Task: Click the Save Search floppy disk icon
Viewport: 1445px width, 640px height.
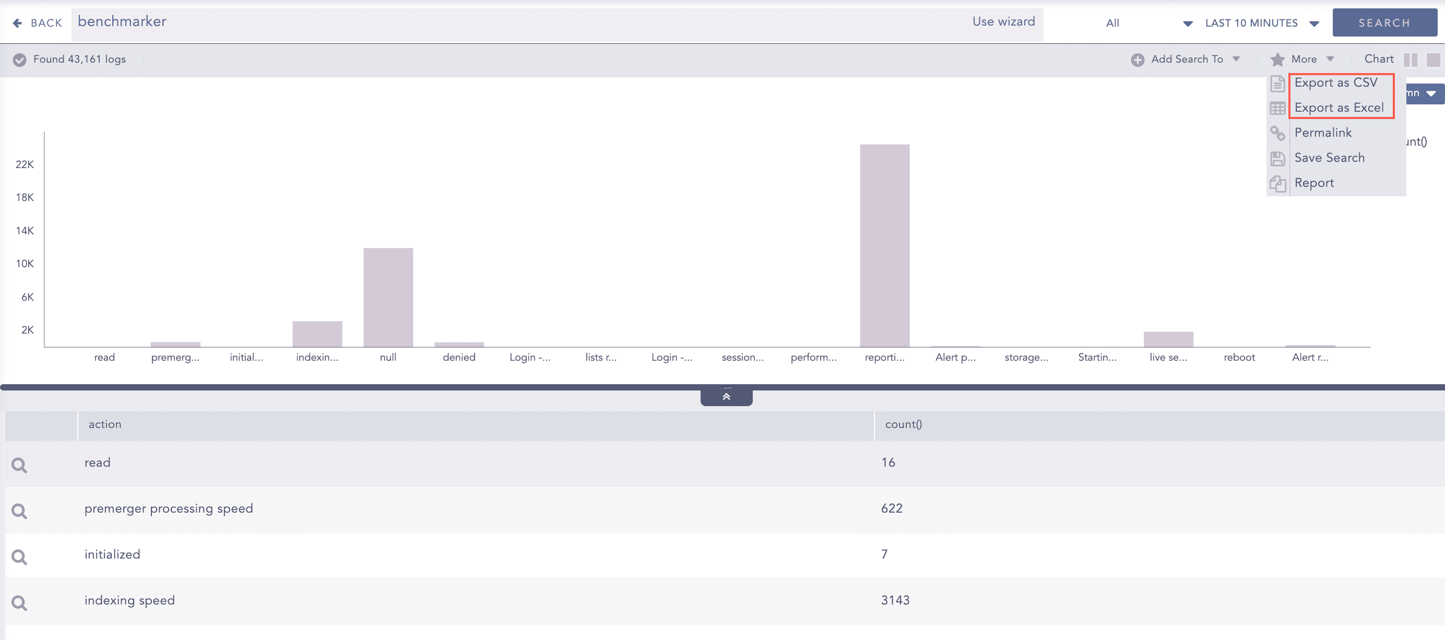Action: 1277,158
